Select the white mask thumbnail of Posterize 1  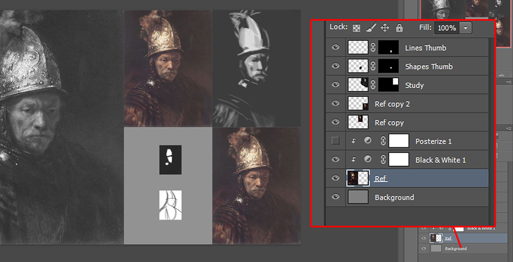pos(398,140)
